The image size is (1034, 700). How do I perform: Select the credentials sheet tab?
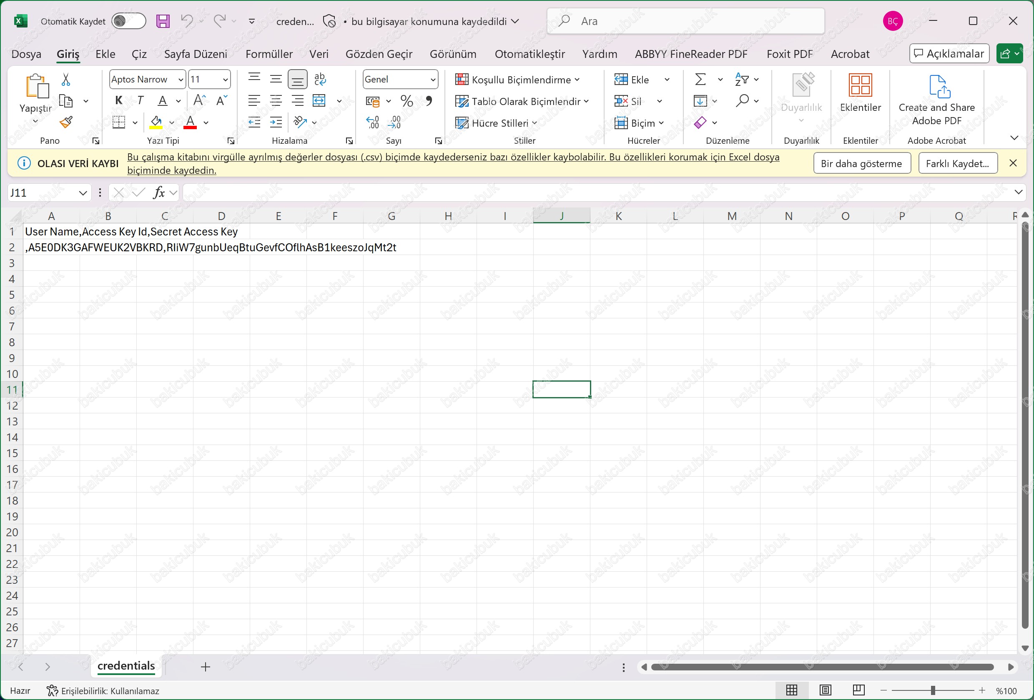coord(126,666)
